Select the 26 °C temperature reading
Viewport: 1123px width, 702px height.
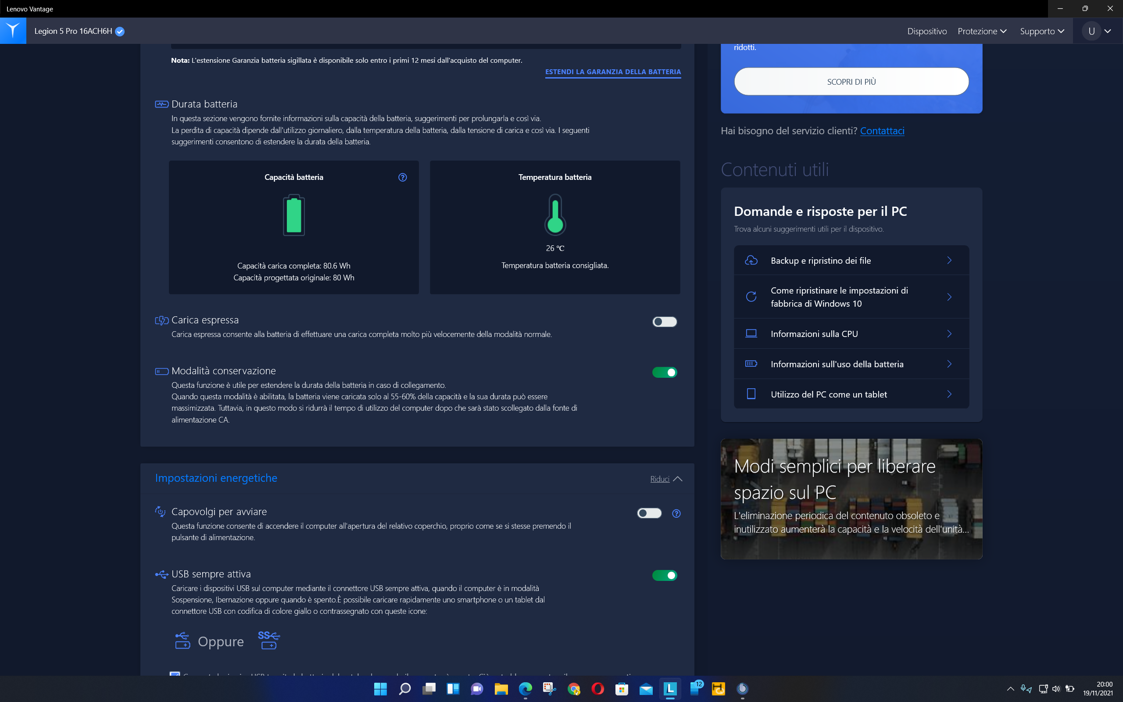(555, 248)
